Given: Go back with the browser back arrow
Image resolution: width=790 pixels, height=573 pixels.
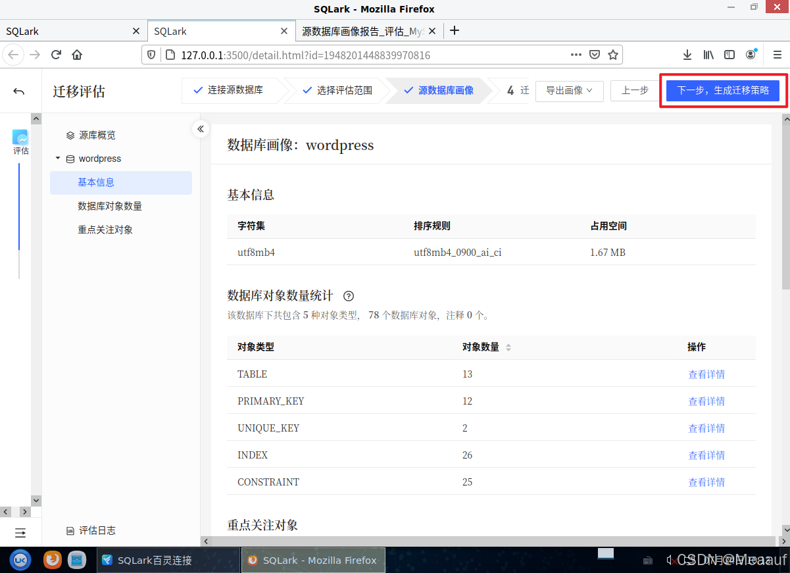Looking at the screenshot, I should pyautogui.click(x=13, y=55).
